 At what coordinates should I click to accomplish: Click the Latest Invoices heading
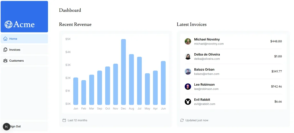192,24
